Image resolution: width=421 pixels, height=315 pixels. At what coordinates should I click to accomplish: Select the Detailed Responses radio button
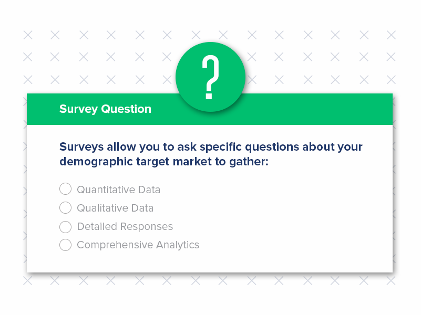click(x=65, y=227)
